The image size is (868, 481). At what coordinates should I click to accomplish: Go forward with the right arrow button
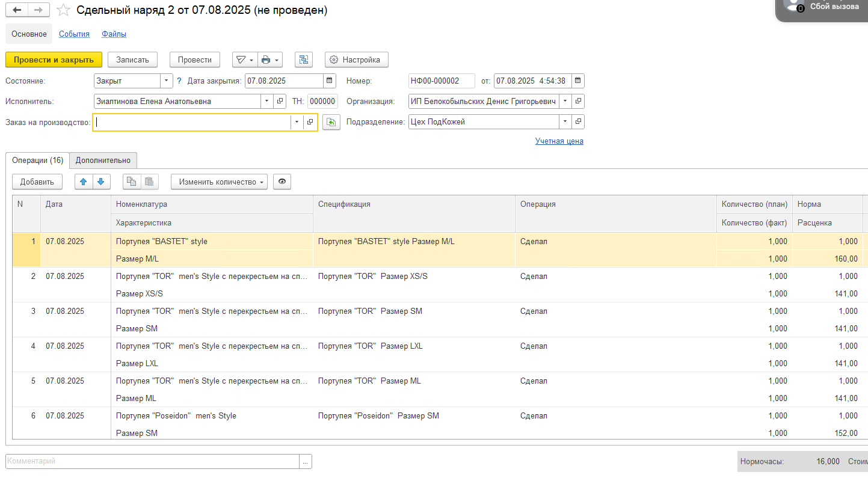click(38, 10)
